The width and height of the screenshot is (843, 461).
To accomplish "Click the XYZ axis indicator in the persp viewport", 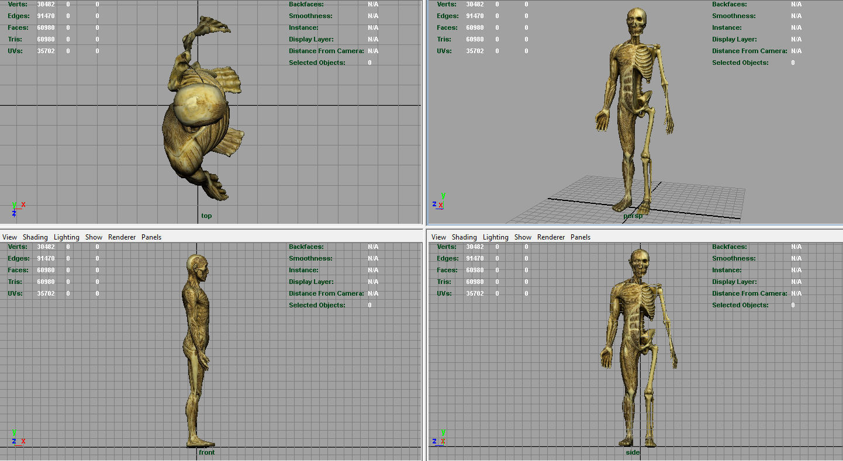I will pos(439,200).
